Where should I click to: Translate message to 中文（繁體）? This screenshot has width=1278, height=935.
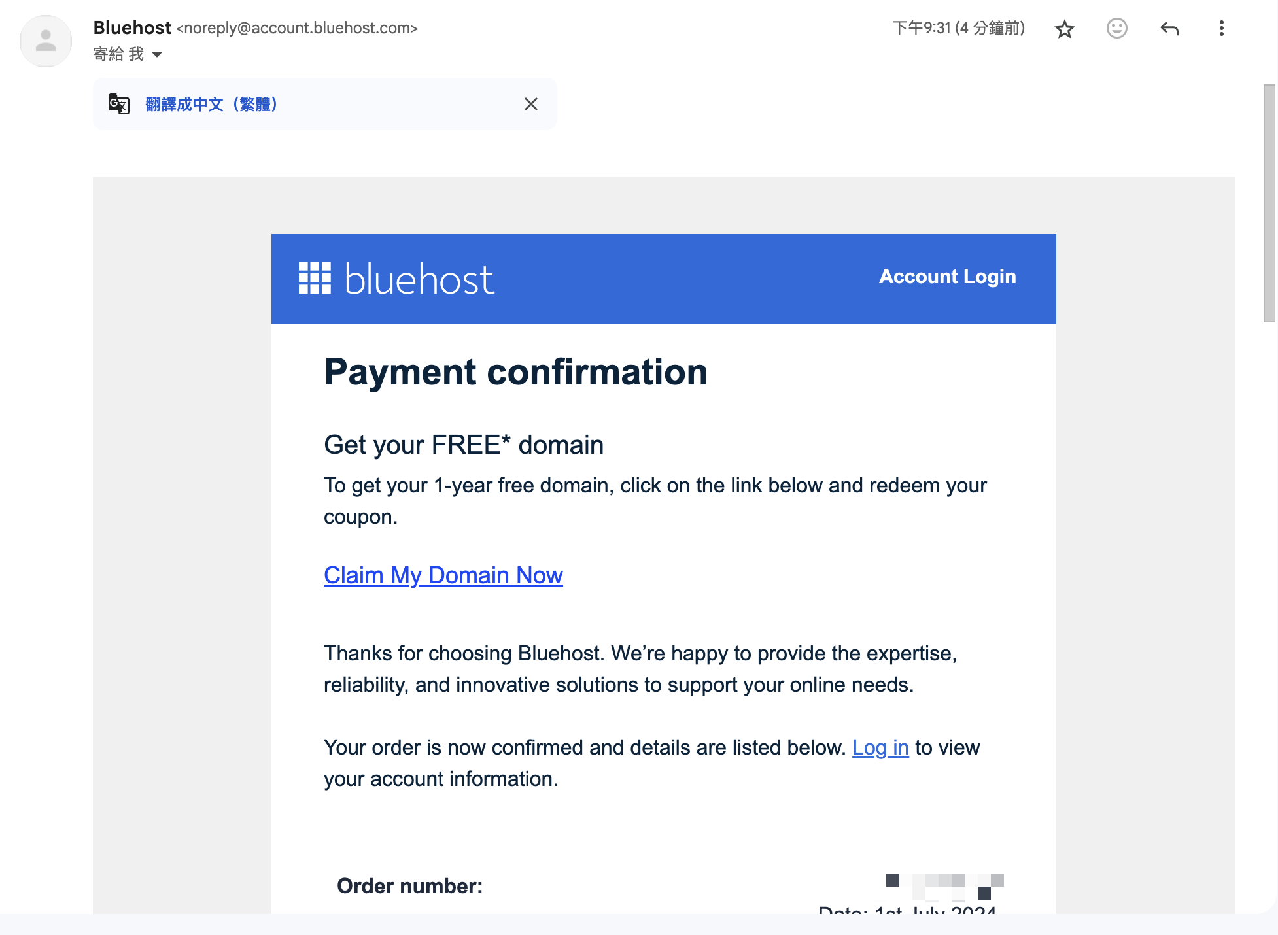pyautogui.click(x=211, y=104)
